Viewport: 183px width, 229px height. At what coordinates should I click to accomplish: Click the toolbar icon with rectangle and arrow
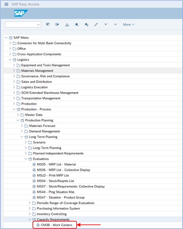click(57, 24)
